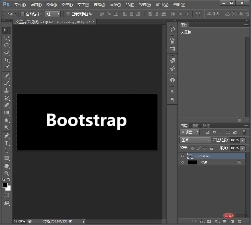Image resolution: width=251 pixels, height=225 pixels.
Task: Select the Lasso tool
Action: 7,45
